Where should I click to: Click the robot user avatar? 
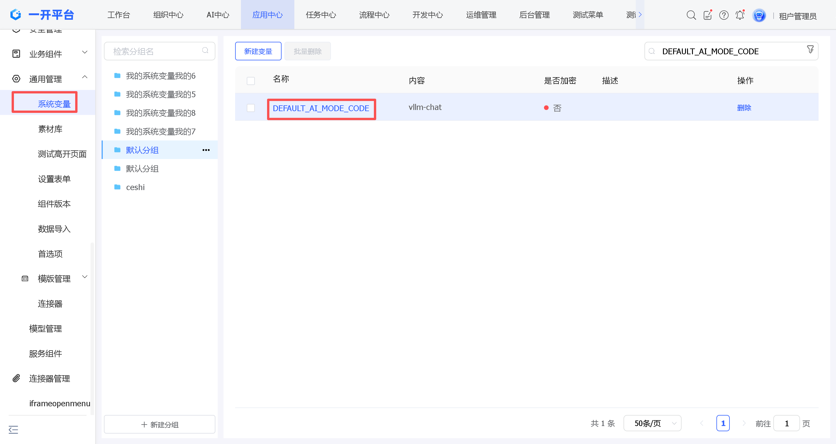pos(759,15)
